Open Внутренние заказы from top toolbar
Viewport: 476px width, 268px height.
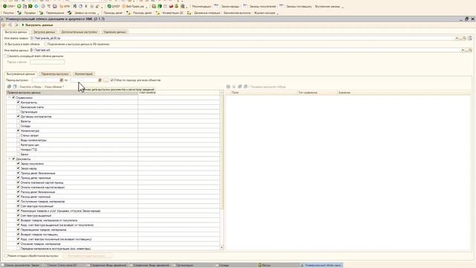coord(327,7)
